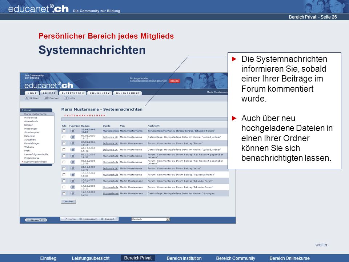Open Erdkunde LK link in 09.01.2006 11:13 row

coord(110,137)
